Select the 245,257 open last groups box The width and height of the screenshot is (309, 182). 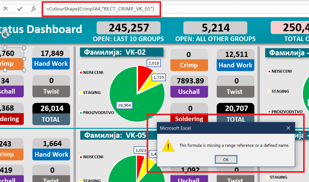[128, 28]
